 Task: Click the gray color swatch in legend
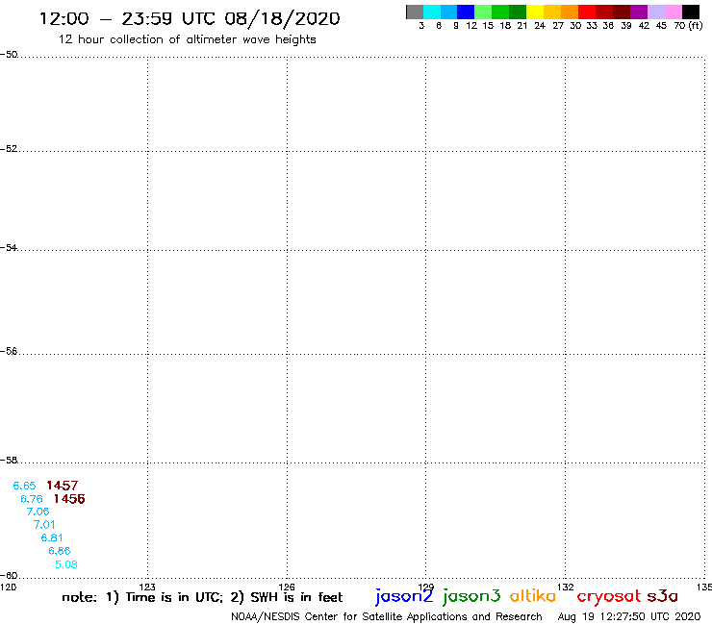(x=415, y=12)
